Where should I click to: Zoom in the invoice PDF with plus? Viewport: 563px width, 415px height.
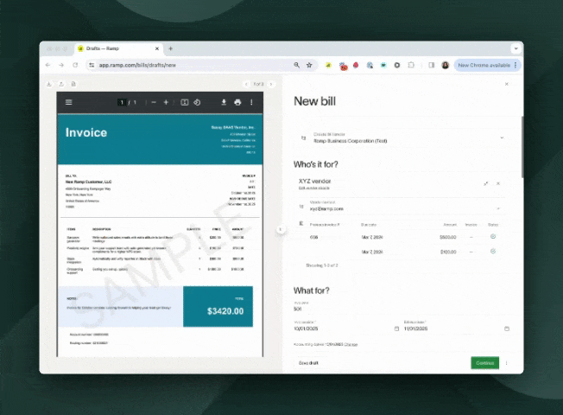(x=166, y=103)
